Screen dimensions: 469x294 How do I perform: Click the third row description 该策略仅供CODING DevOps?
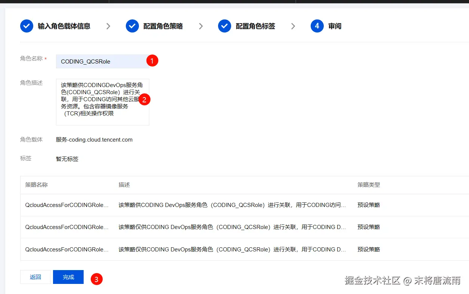[x=232, y=250]
